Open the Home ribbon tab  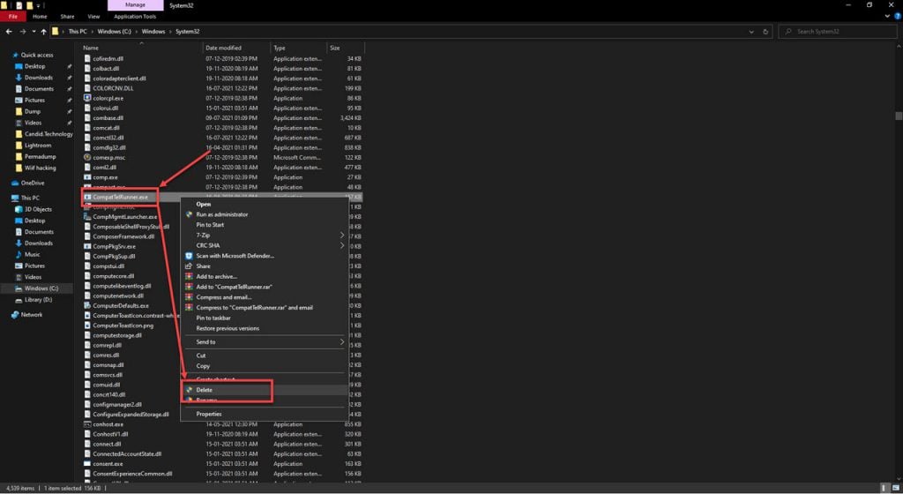tap(40, 17)
